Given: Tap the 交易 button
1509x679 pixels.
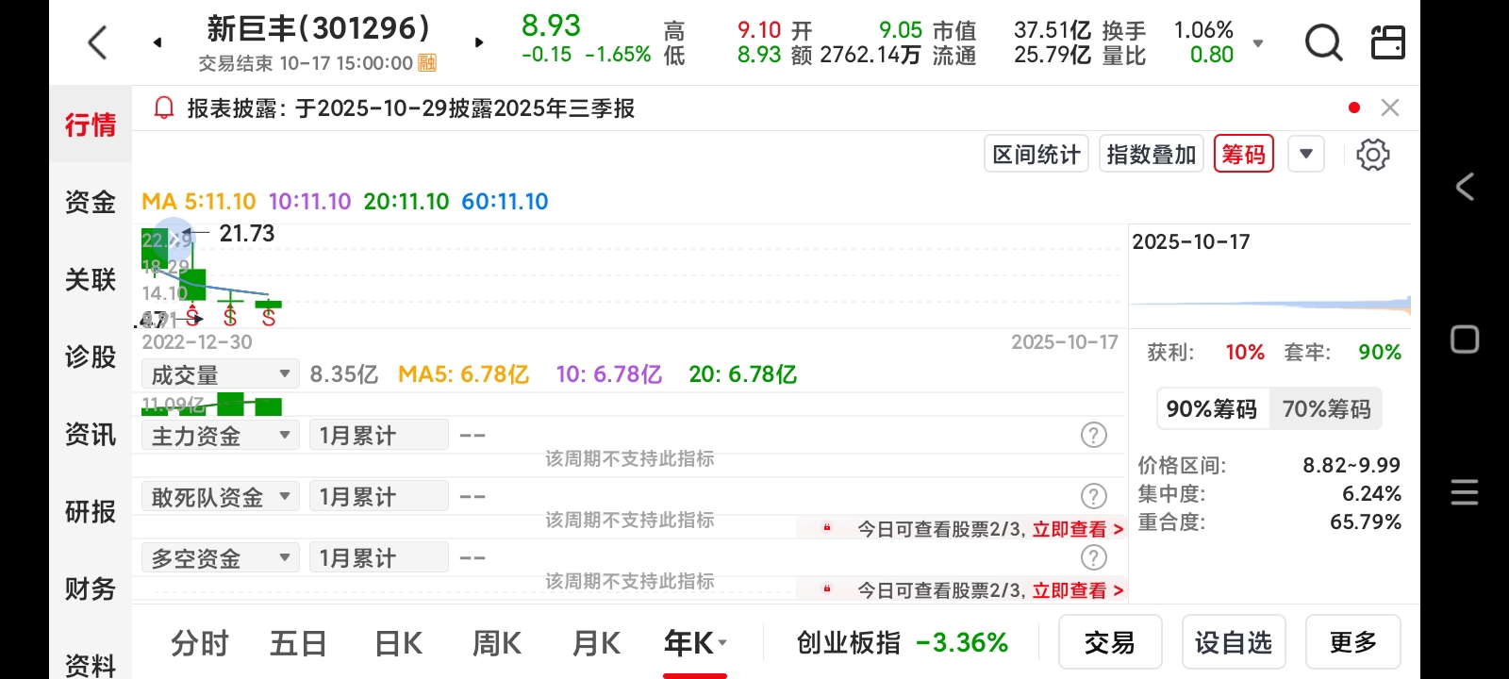Looking at the screenshot, I should pos(1110,642).
